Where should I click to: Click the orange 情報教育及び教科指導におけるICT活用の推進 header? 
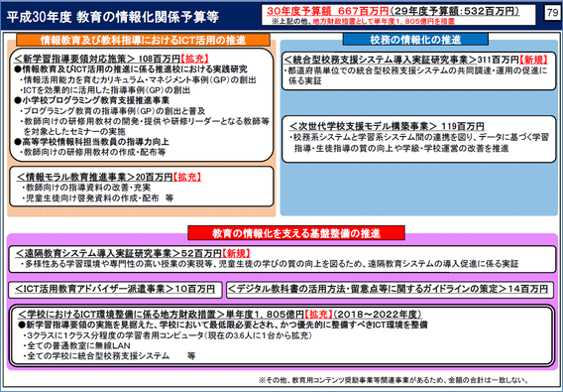[143, 40]
